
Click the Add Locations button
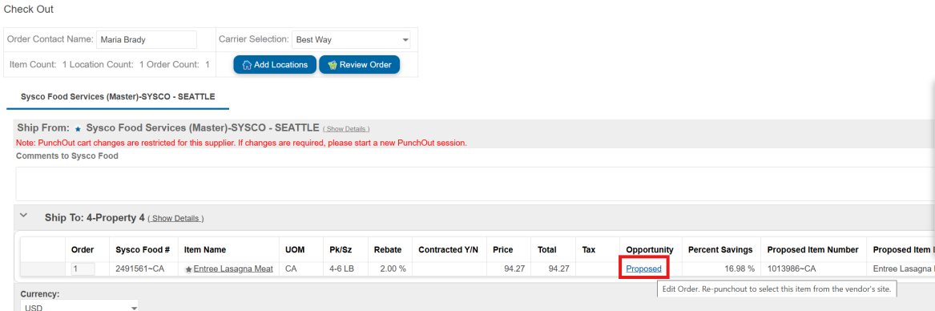coord(275,64)
